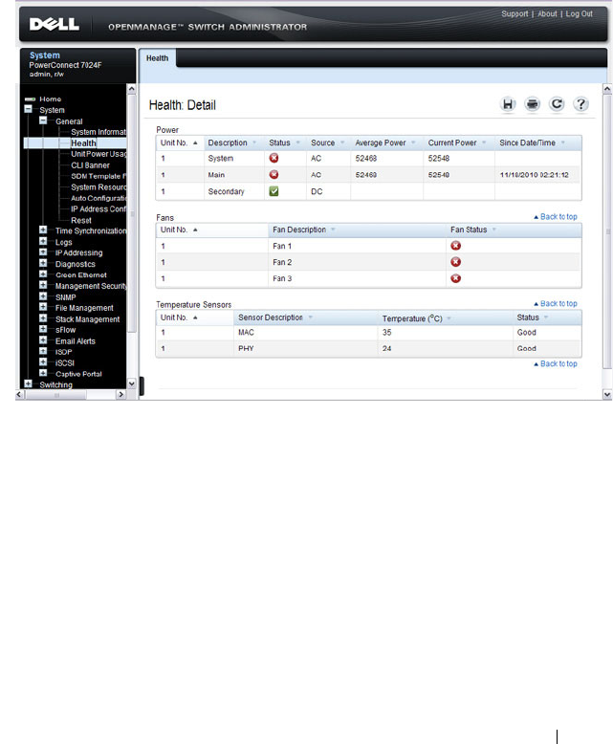The image size is (613, 744).
Task: Click down arrow of main content scrollbar
Action: (x=607, y=394)
